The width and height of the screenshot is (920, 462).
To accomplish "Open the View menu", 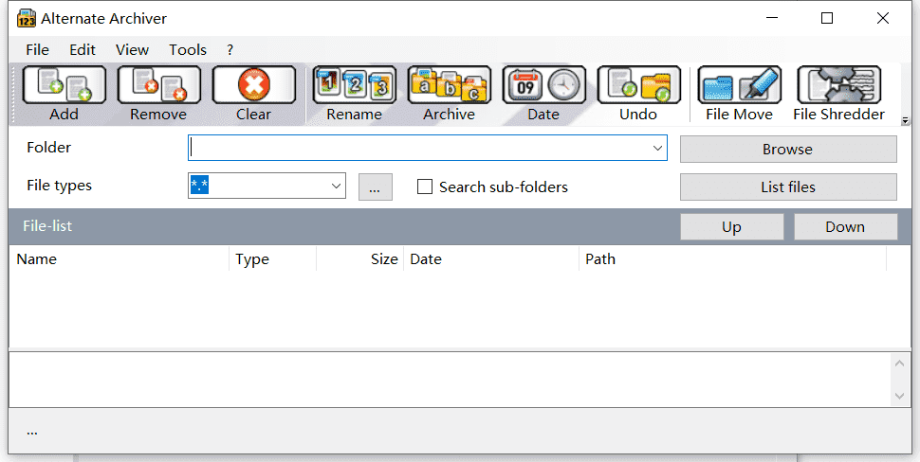I will 132,50.
